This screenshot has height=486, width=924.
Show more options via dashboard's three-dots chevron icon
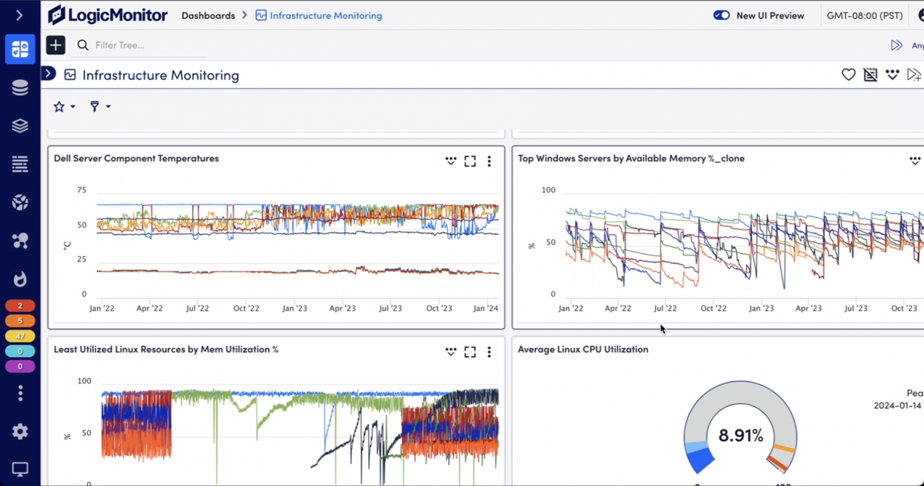point(892,75)
